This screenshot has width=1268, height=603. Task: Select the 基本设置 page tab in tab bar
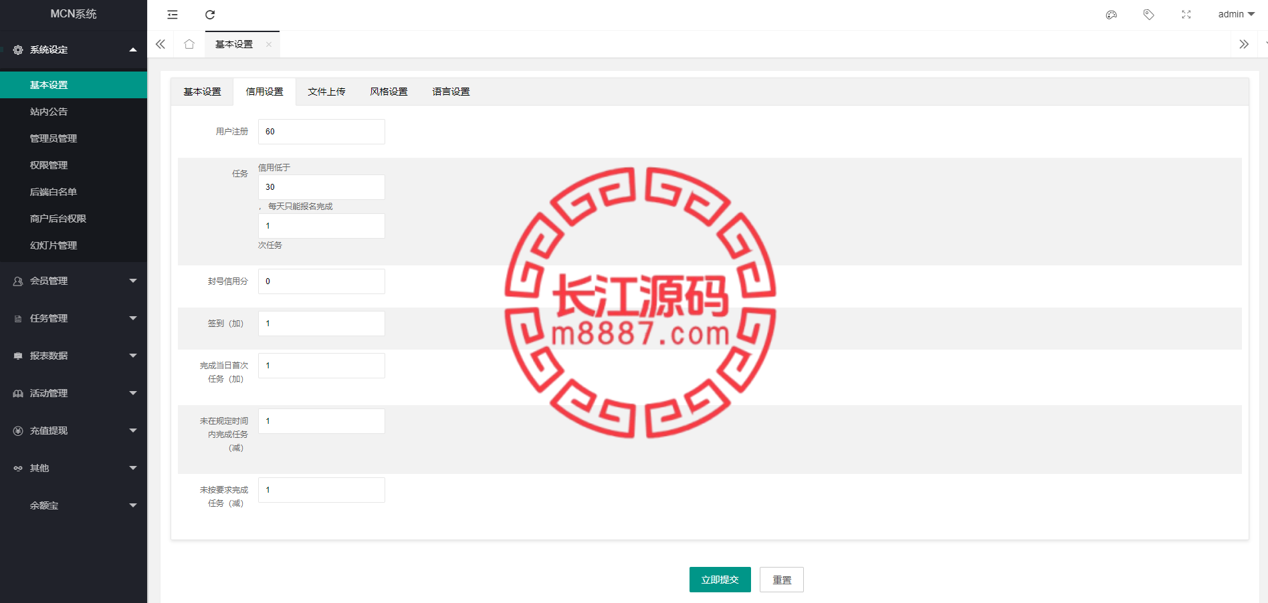click(x=234, y=44)
